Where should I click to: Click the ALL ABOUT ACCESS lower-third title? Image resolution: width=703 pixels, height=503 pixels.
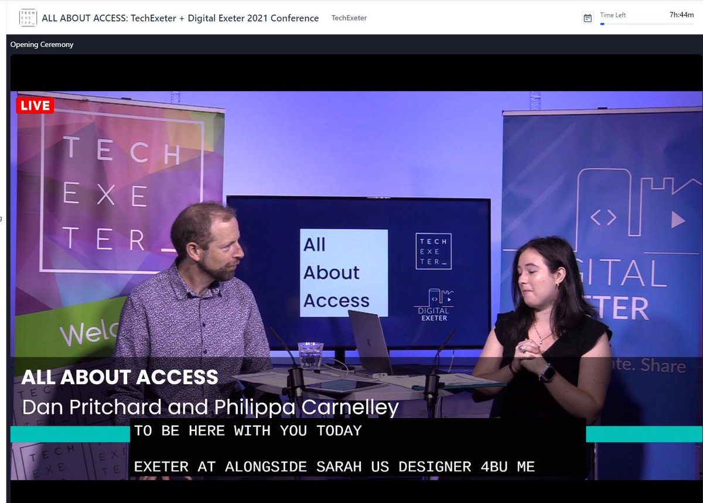[x=120, y=377]
